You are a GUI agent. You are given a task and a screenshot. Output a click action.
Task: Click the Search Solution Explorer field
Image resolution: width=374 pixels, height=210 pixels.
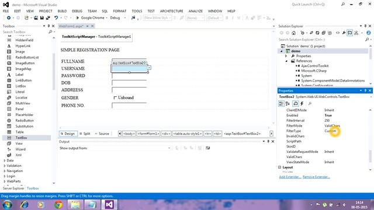coord(322,40)
